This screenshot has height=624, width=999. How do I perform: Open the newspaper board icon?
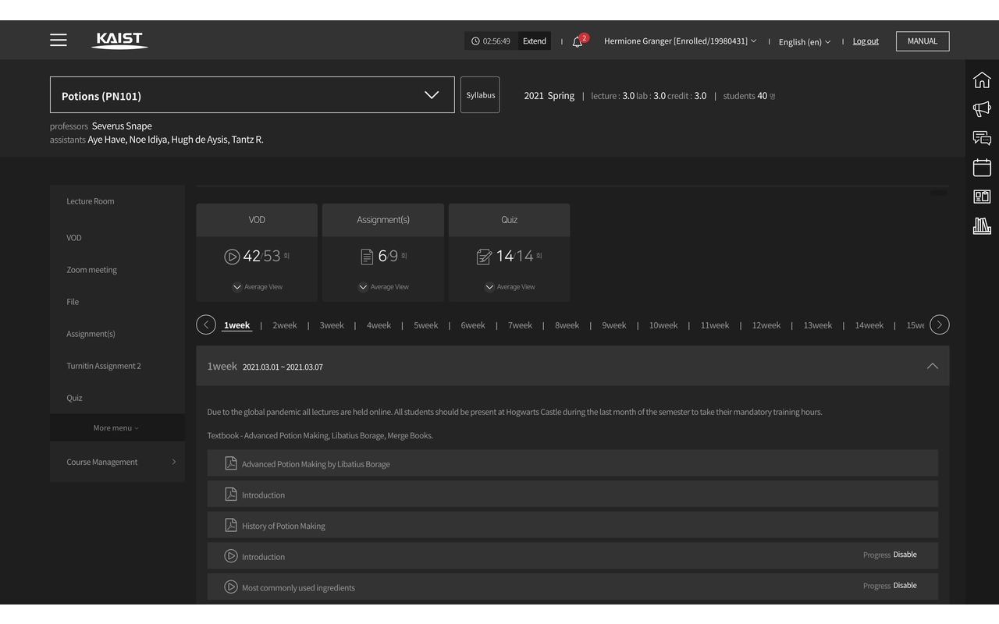click(x=982, y=197)
